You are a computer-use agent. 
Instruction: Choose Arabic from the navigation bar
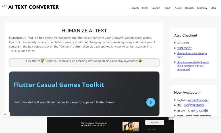(178, 8)
